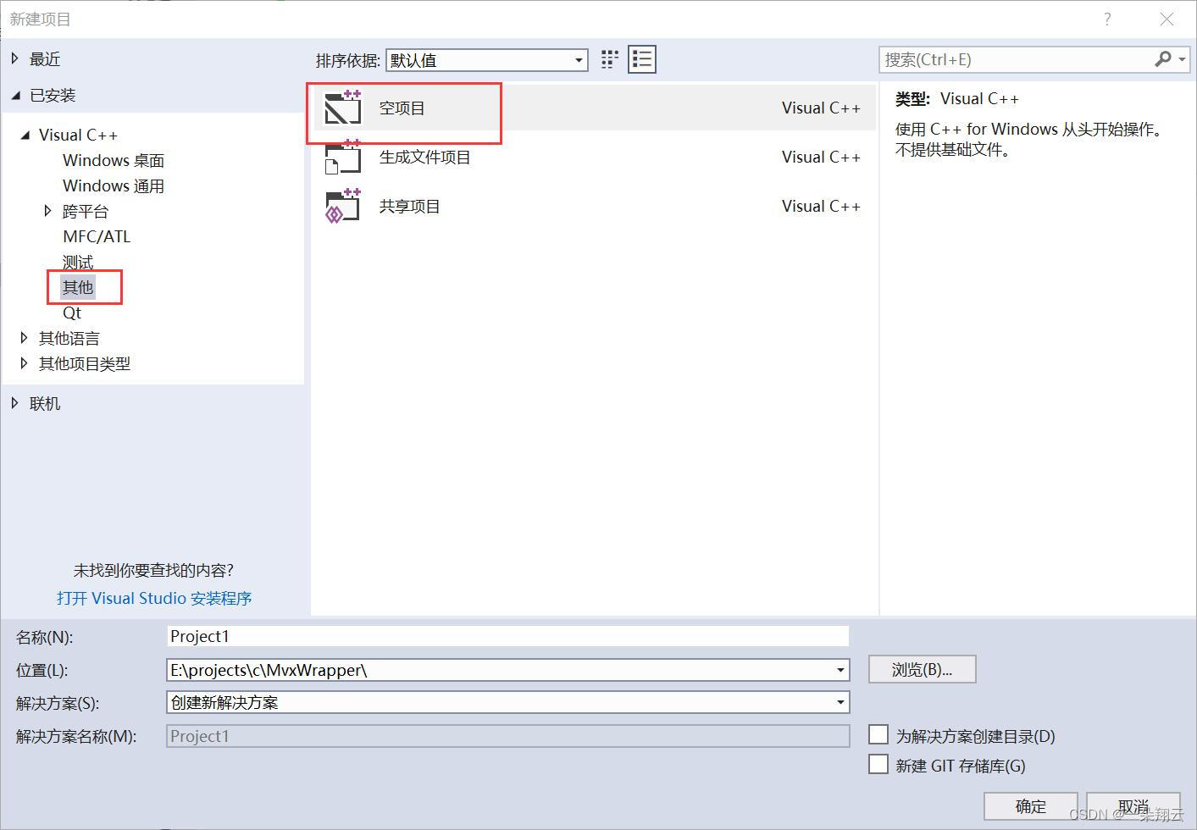Expand the 跨平台 node
This screenshot has width=1197, height=830.
pyautogui.click(x=48, y=211)
